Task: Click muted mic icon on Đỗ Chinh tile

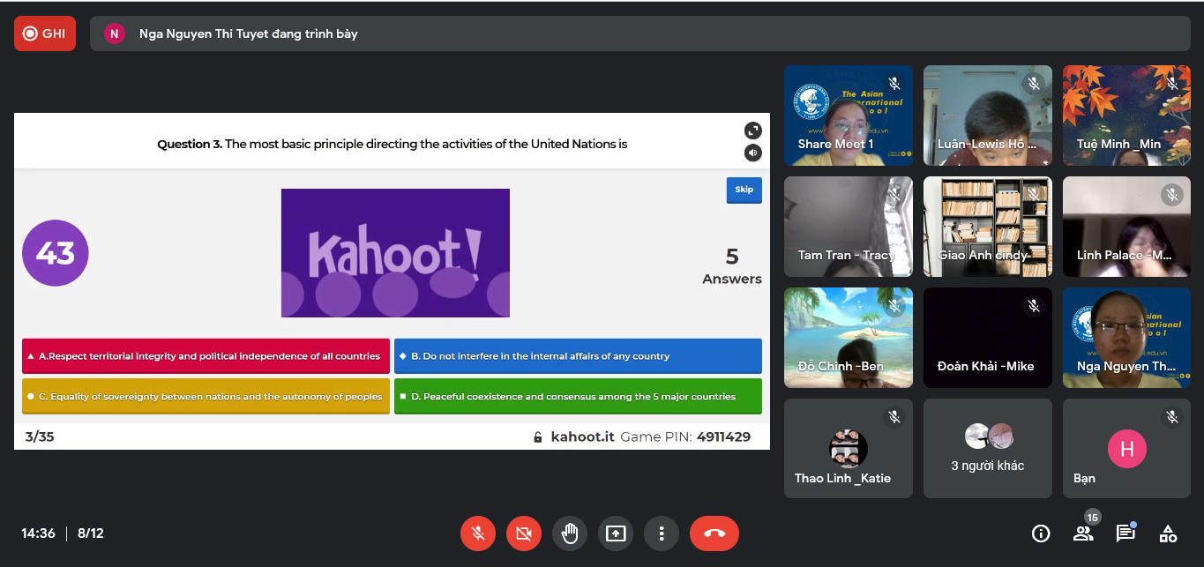Action: [894, 306]
